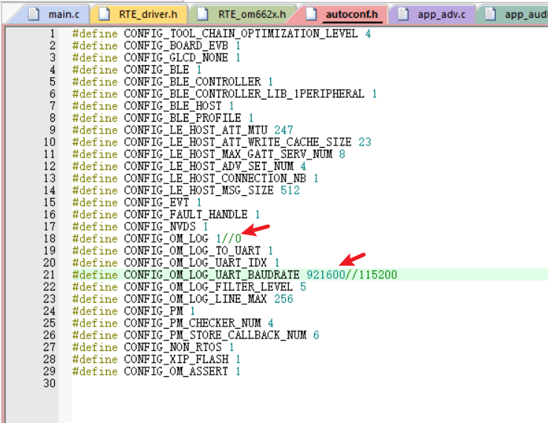Click the value 247 of ATT_MTU

pyautogui.click(x=284, y=130)
